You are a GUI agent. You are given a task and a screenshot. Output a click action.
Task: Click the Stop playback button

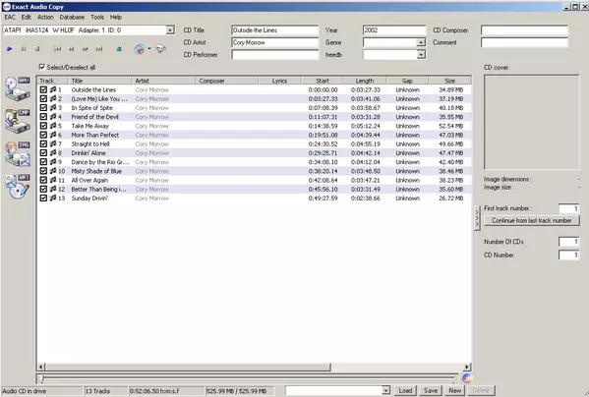click(x=37, y=49)
